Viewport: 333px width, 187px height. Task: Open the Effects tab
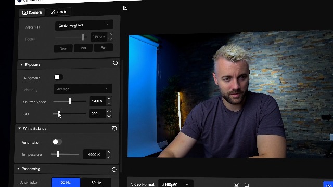pos(58,12)
